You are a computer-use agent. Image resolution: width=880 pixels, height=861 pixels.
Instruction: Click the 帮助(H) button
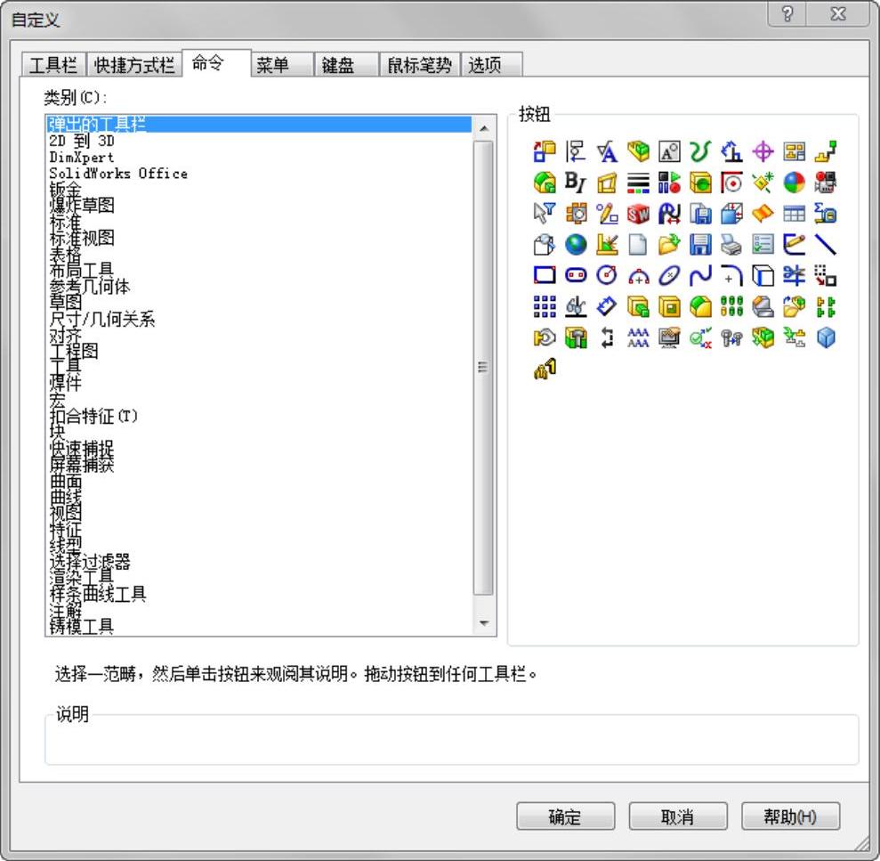point(791,816)
